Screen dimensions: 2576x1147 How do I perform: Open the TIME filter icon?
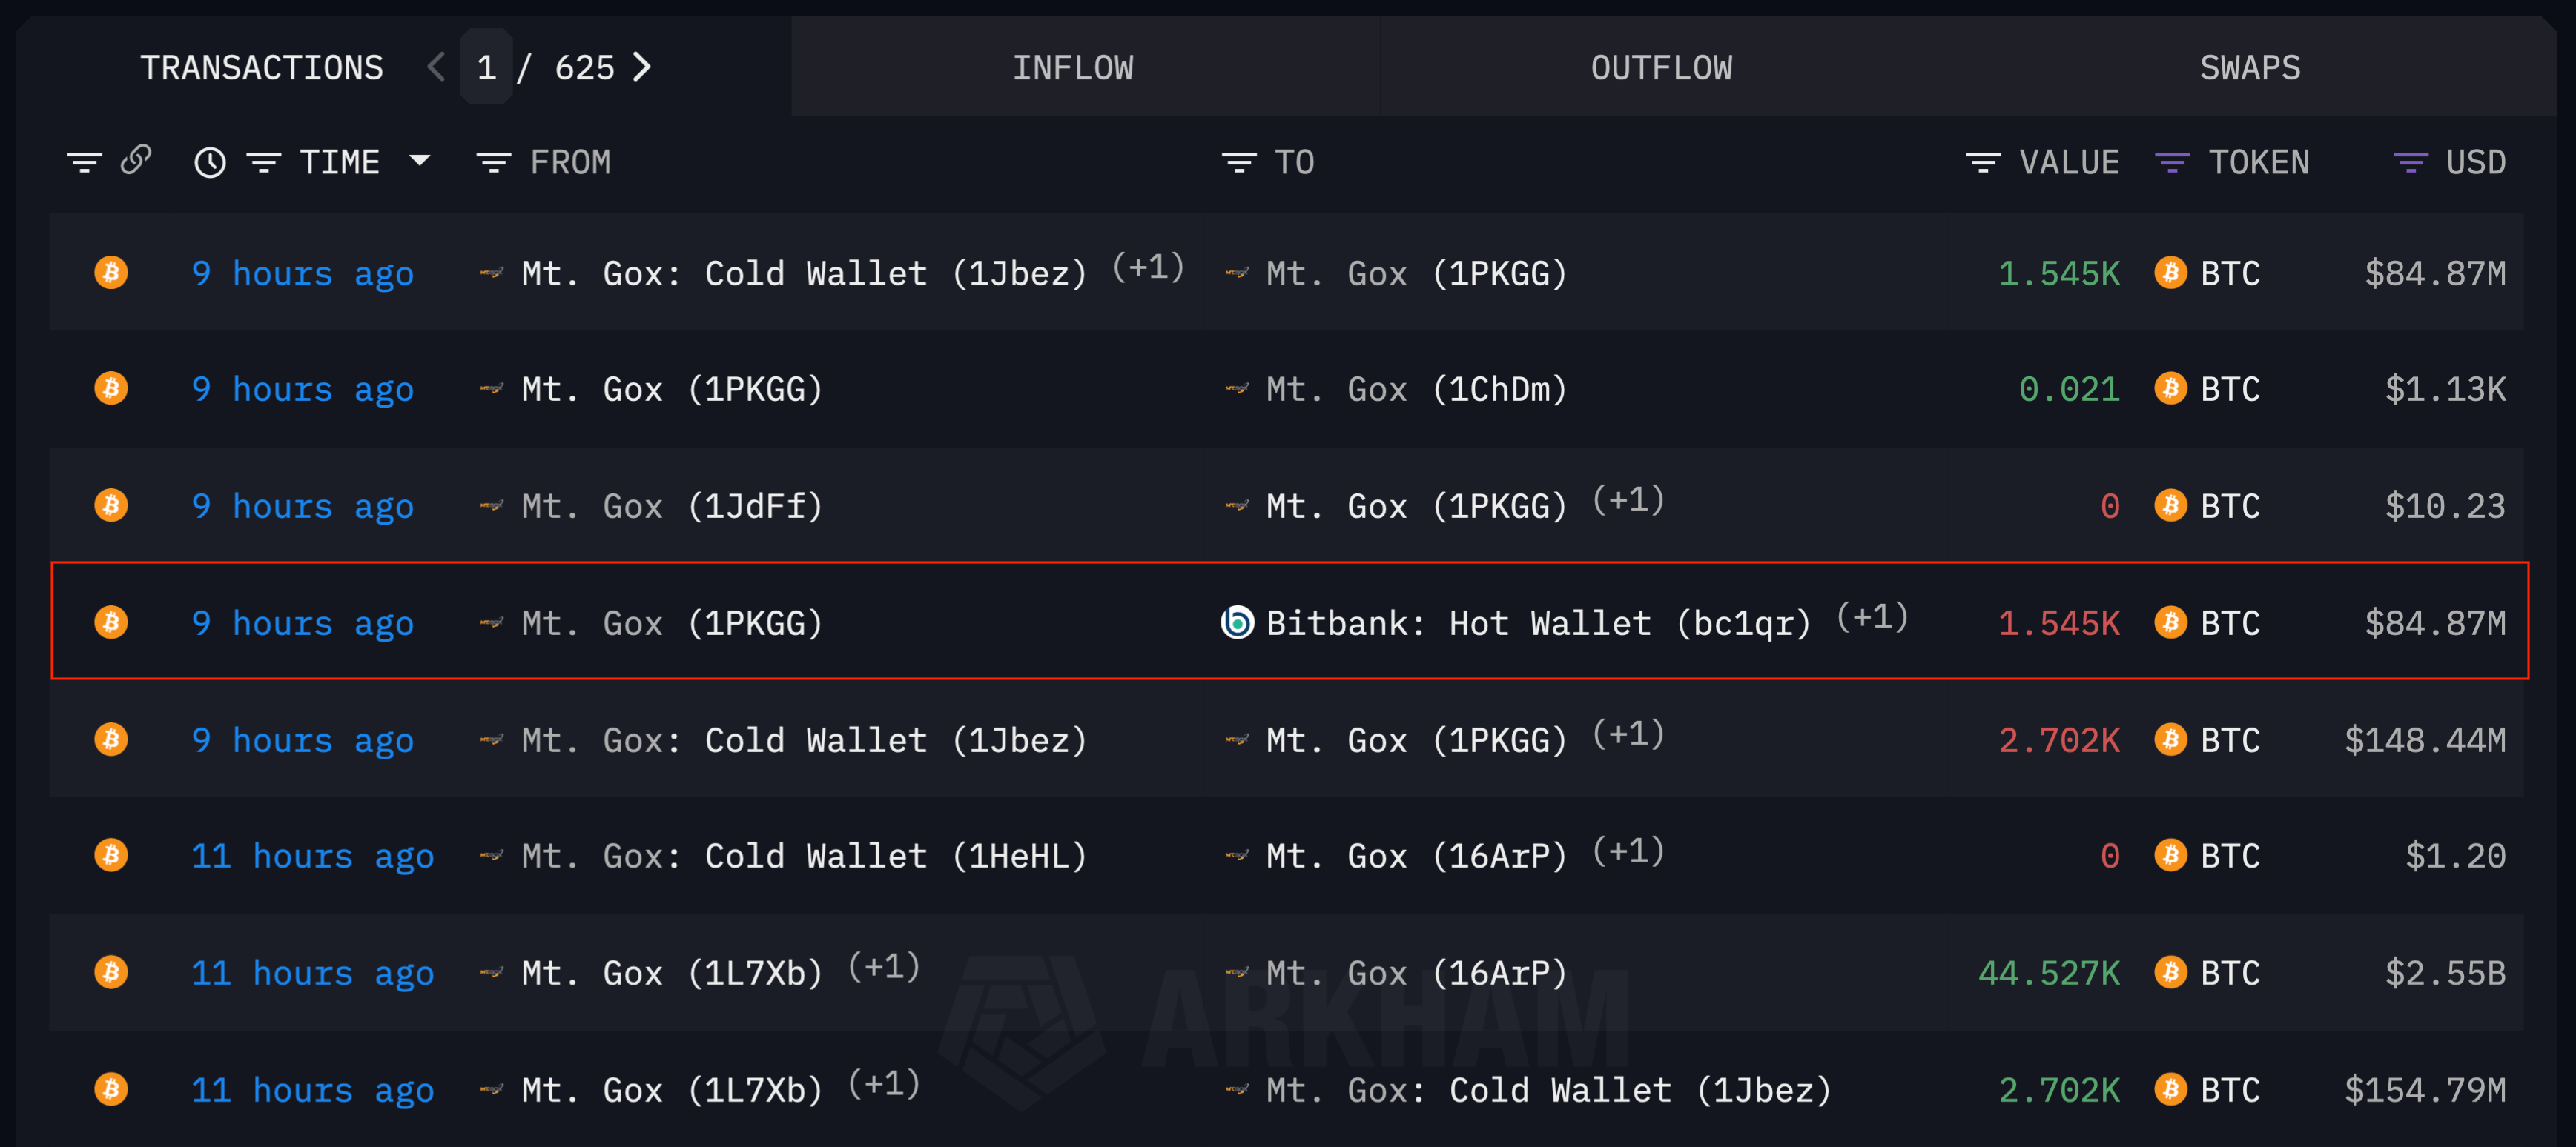click(x=264, y=162)
